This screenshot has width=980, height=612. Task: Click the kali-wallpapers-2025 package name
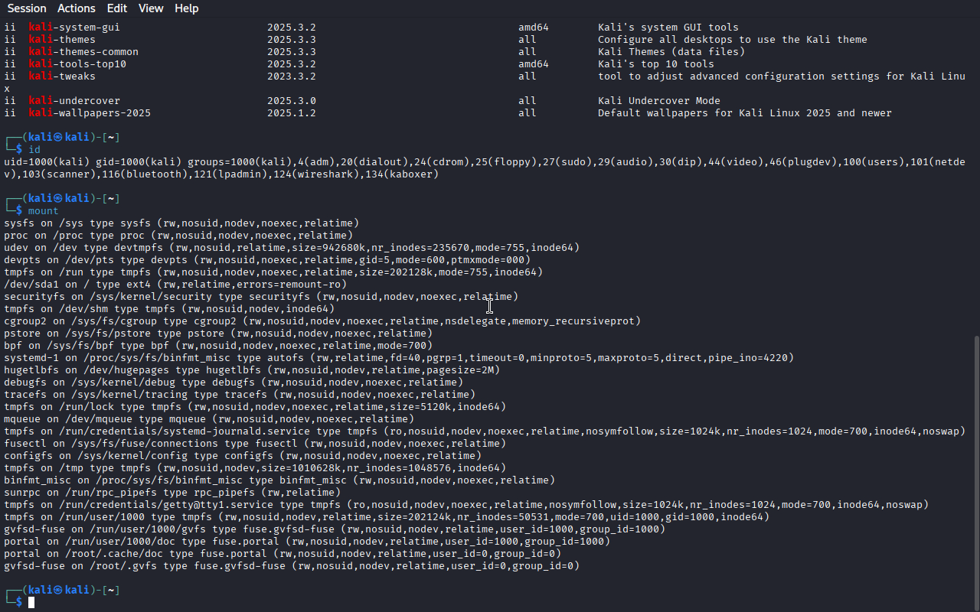pos(90,113)
